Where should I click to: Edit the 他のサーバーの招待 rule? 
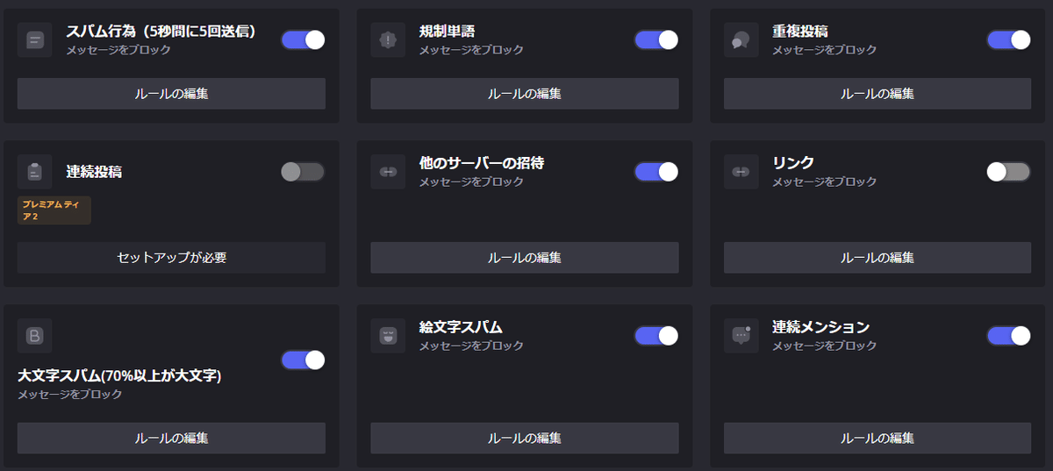click(x=525, y=258)
